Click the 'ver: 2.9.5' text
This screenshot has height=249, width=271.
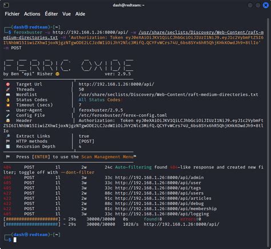tap(118, 74)
